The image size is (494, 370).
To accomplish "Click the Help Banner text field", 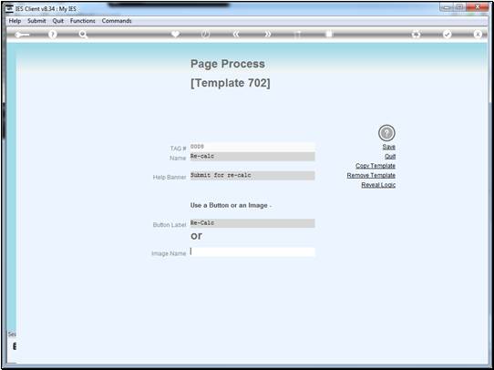I will click(252, 175).
